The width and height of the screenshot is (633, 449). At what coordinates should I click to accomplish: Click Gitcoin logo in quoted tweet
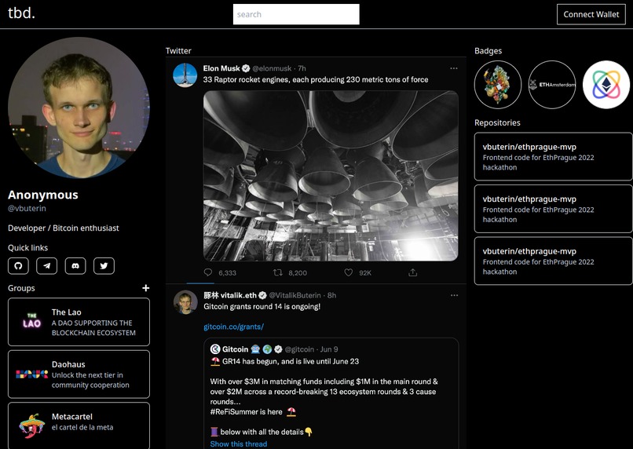(215, 349)
